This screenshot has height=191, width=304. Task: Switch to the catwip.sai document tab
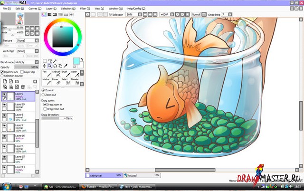coord(104,175)
